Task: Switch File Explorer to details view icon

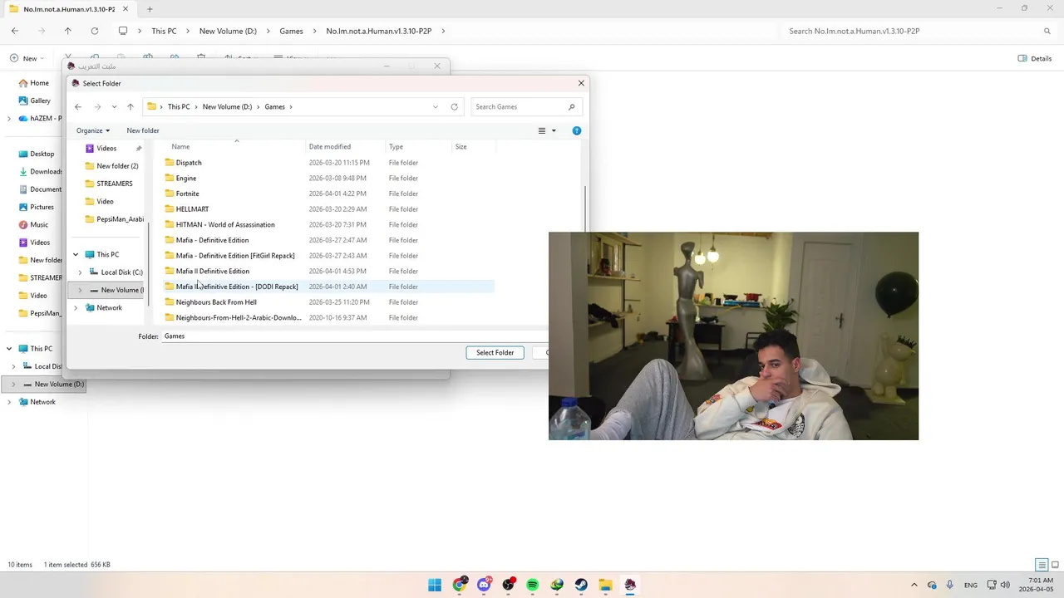Action: pyautogui.click(x=1042, y=565)
